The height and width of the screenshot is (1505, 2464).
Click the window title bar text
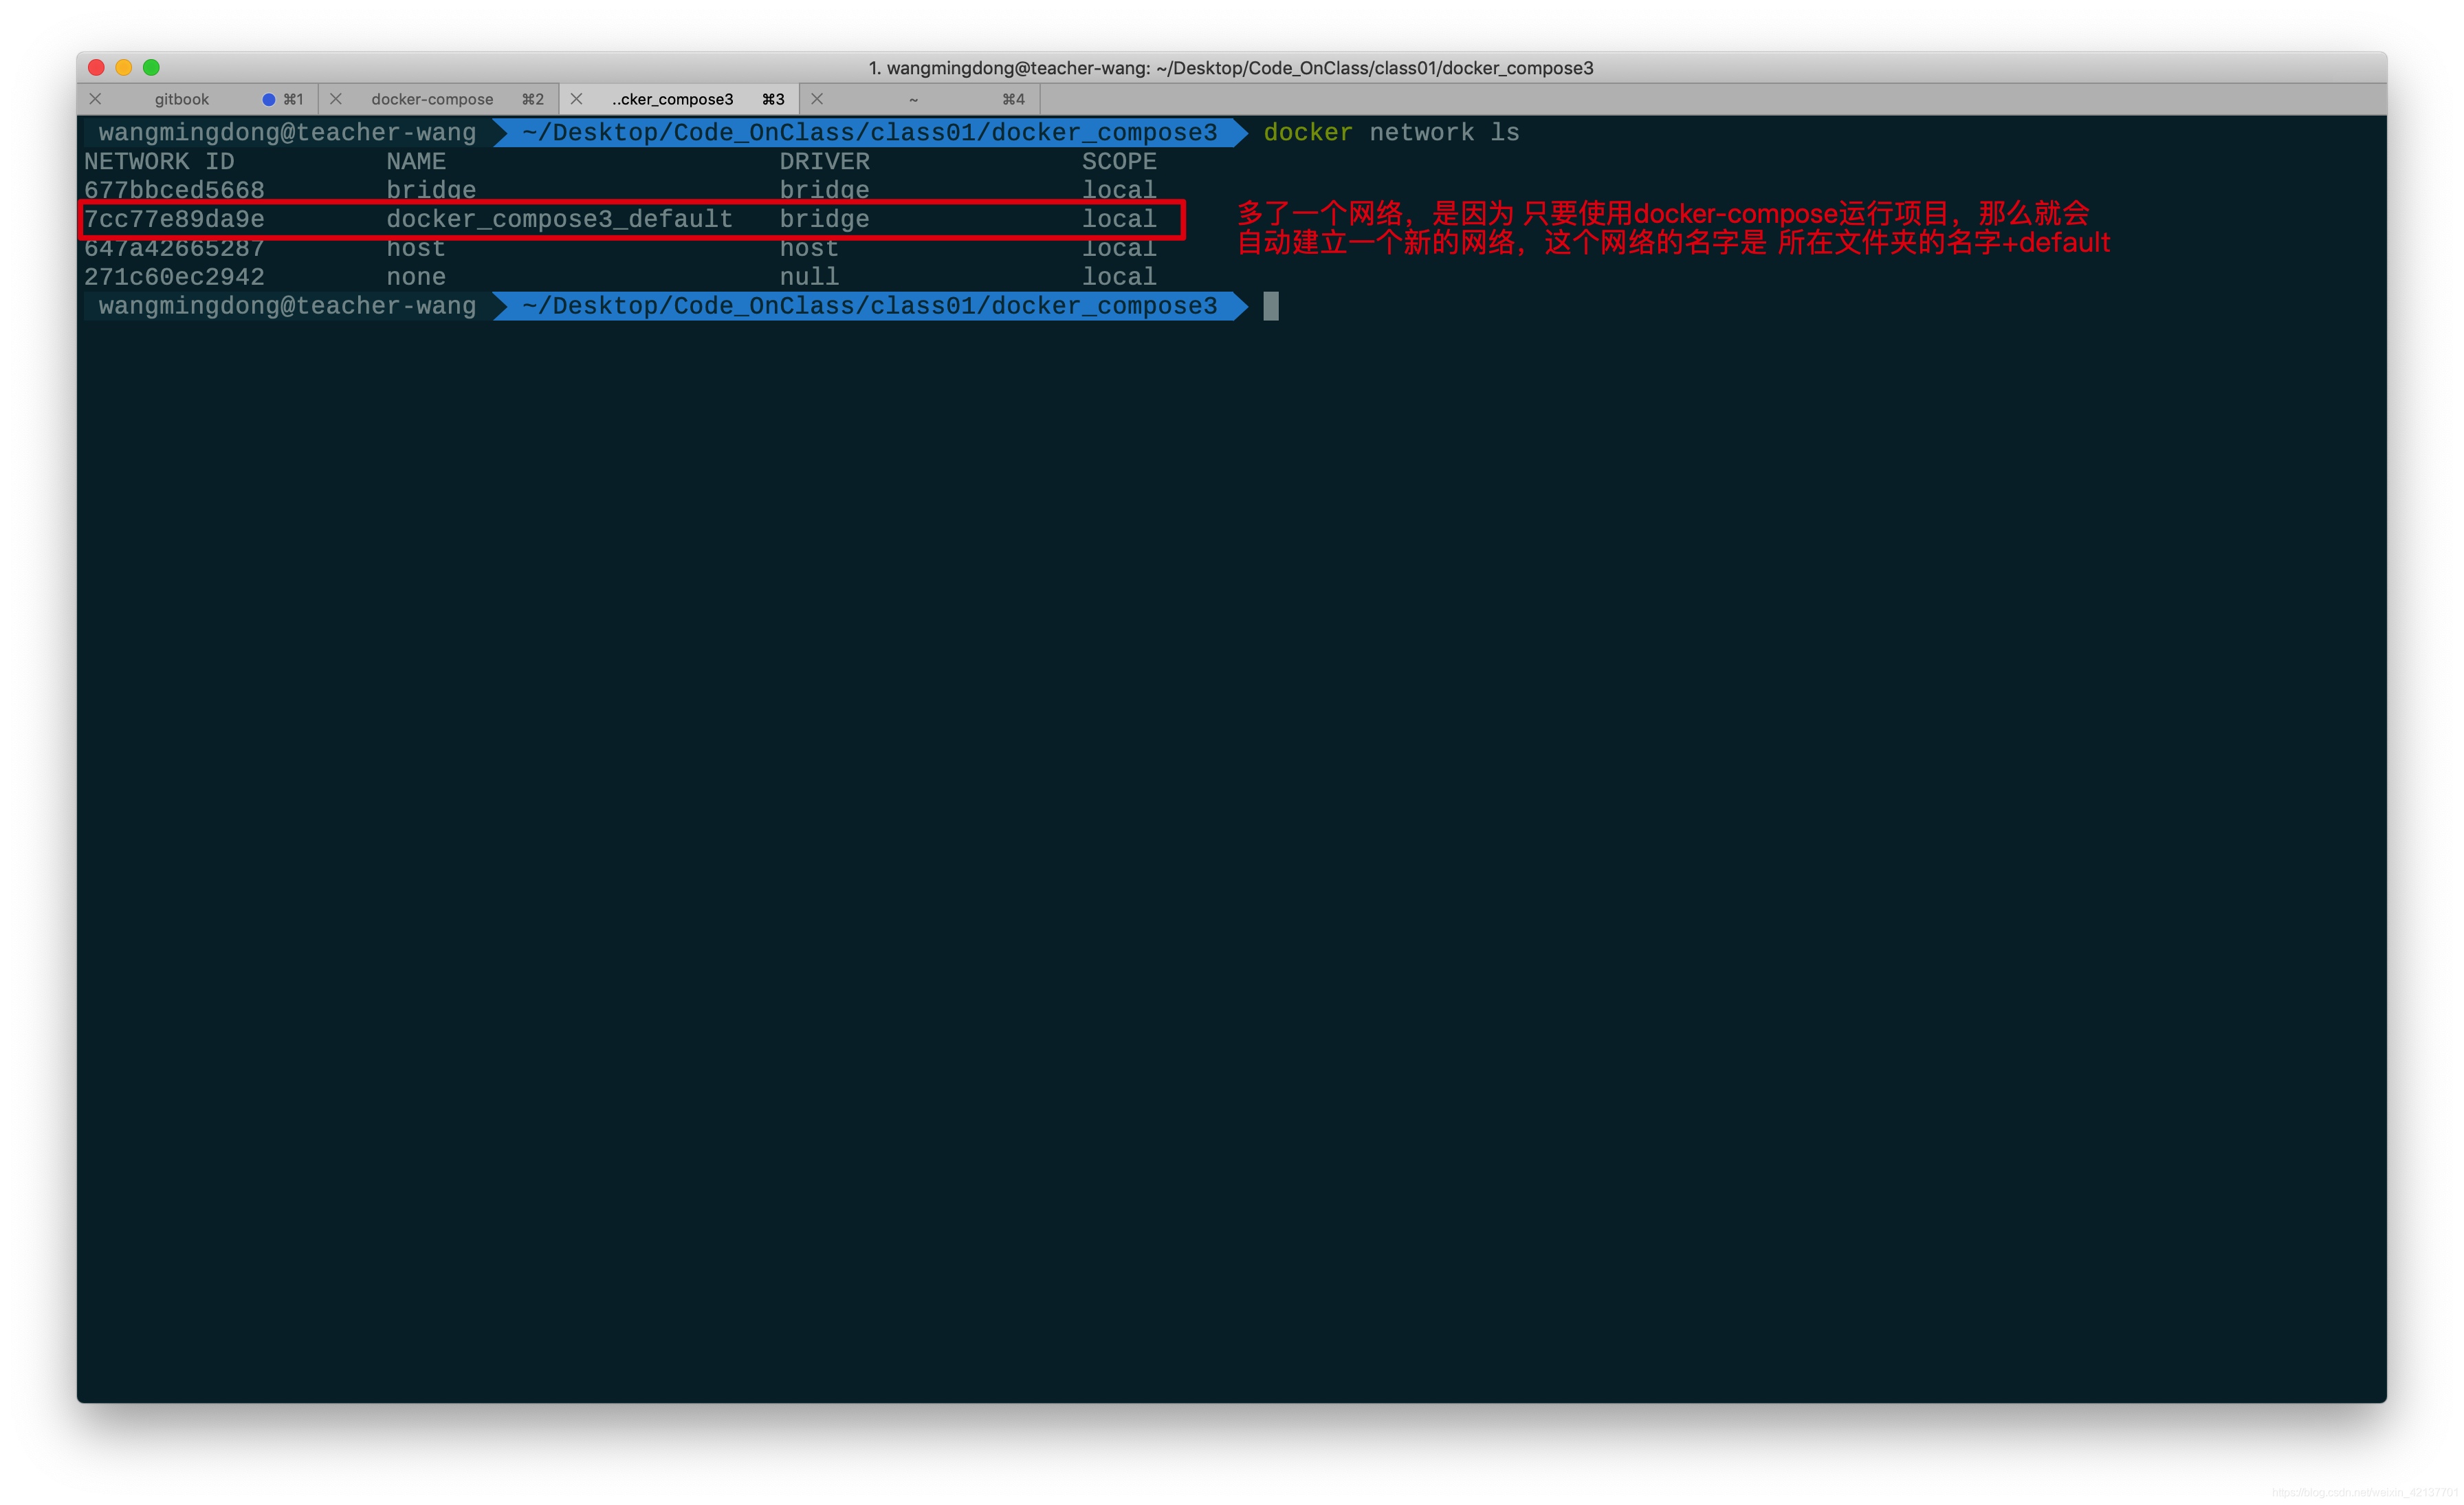tap(1231, 67)
